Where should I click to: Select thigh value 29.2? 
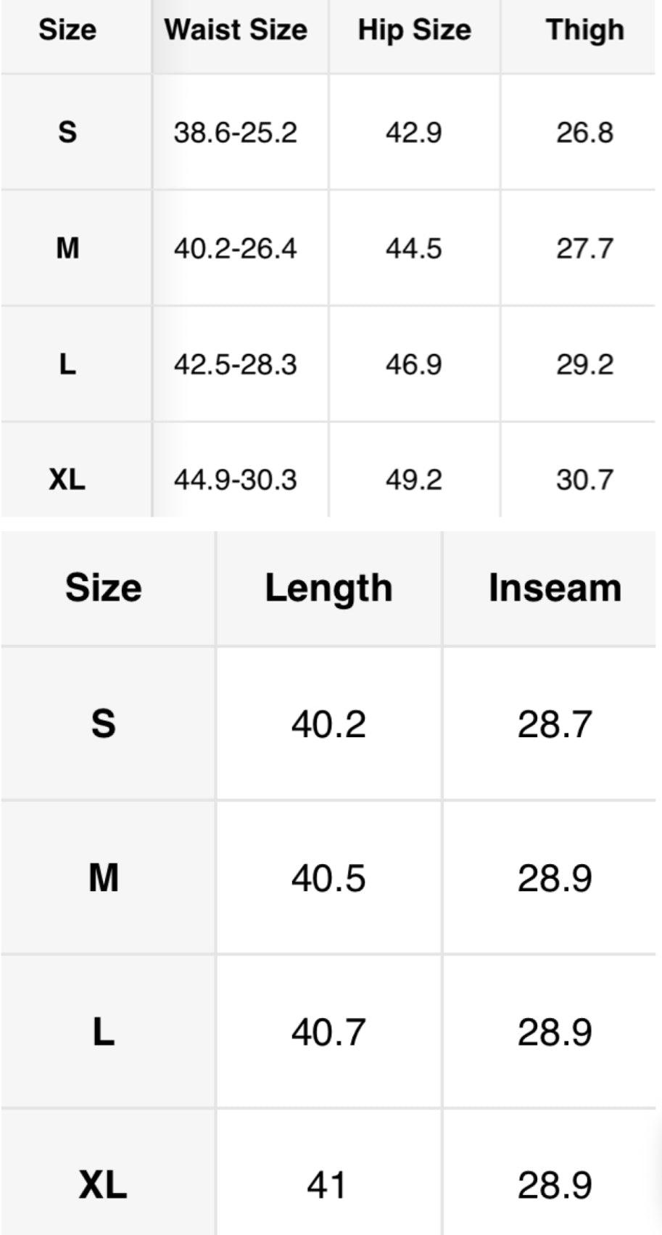pyautogui.click(x=584, y=364)
